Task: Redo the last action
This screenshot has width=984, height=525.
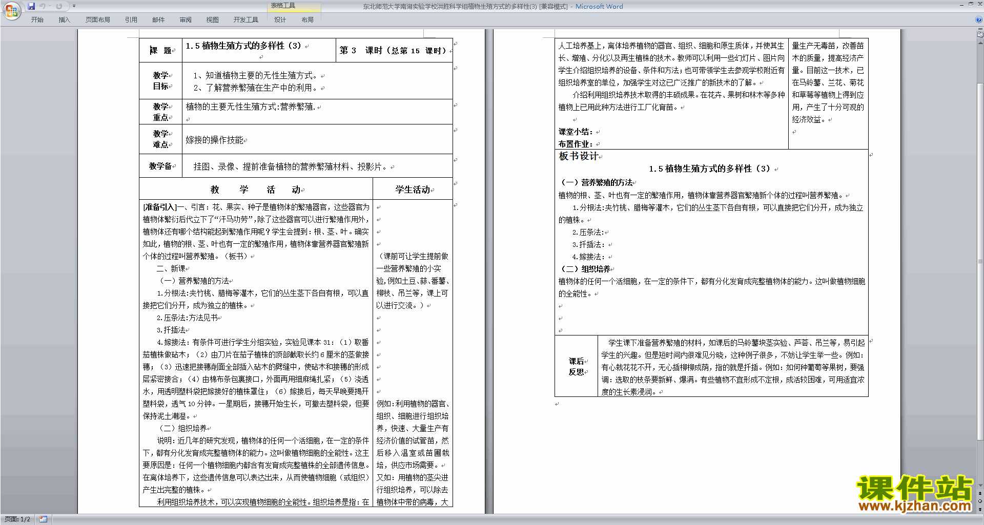Action: (x=59, y=6)
